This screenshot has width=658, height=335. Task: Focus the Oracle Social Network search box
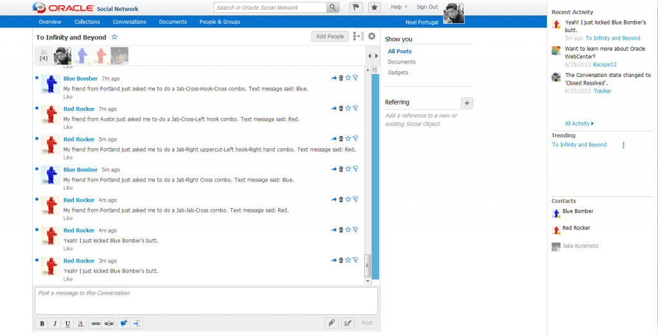click(x=271, y=7)
